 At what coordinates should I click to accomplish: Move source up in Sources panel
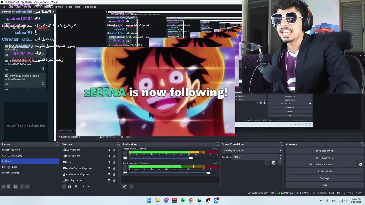[x=83, y=186]
